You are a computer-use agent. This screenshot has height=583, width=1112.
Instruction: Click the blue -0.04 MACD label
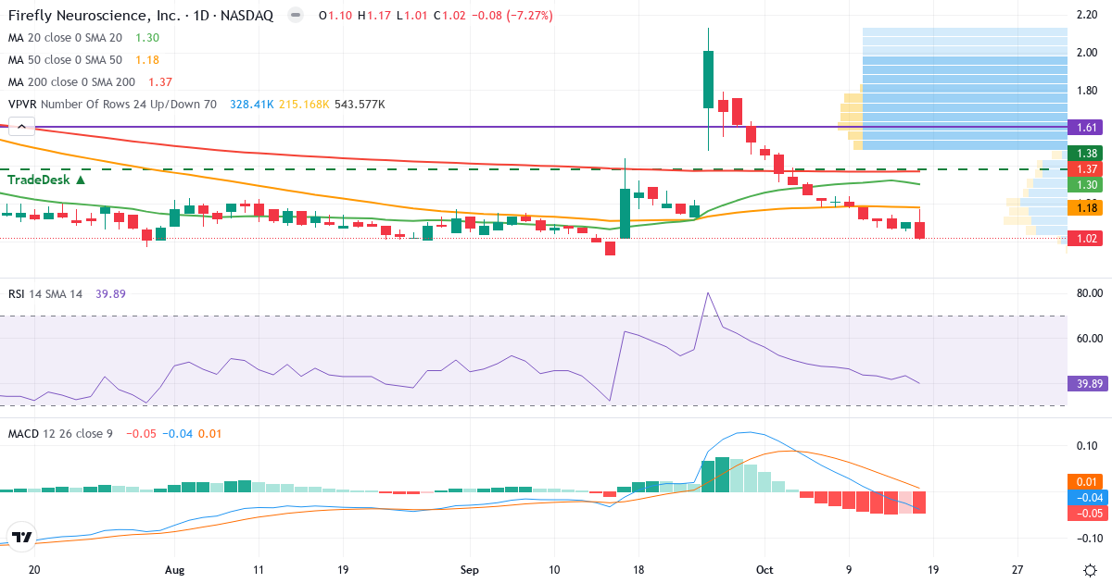pyautogui.click(x=1088, y=498)
